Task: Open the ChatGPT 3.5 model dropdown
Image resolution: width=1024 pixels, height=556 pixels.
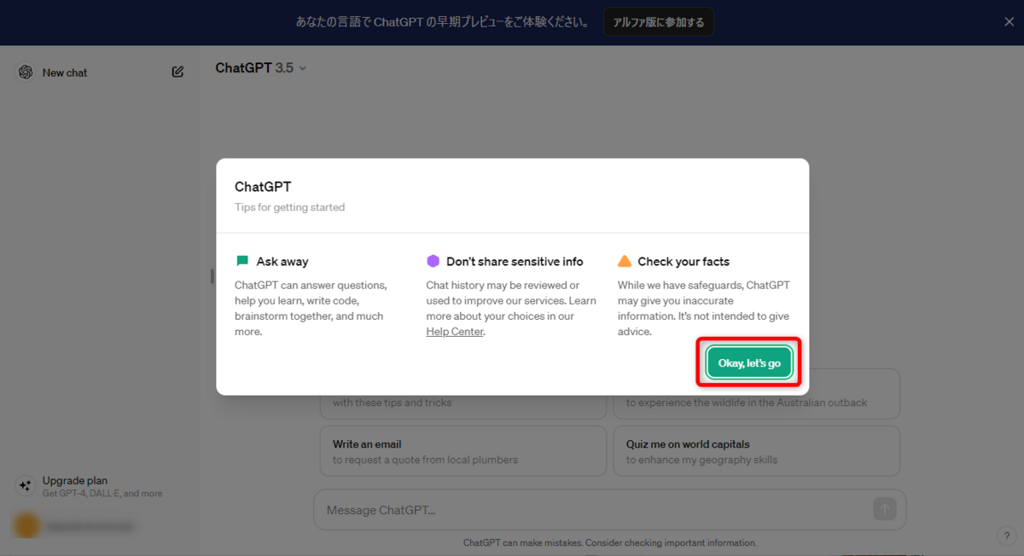Action: click(261, 67)
